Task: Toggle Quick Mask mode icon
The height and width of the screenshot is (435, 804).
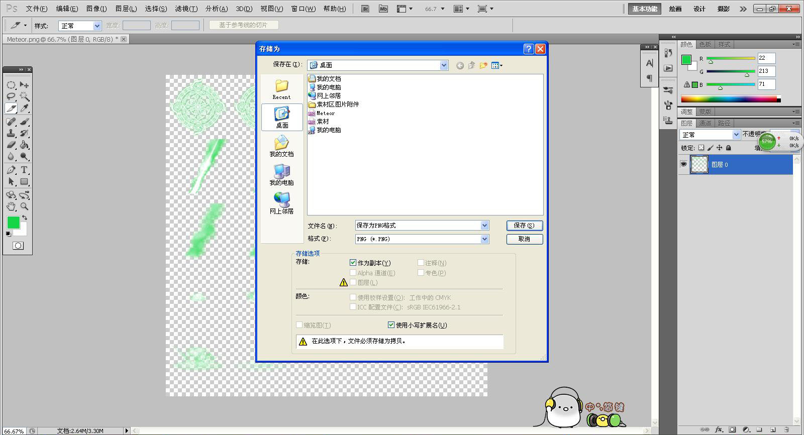Action: point(18,246)
